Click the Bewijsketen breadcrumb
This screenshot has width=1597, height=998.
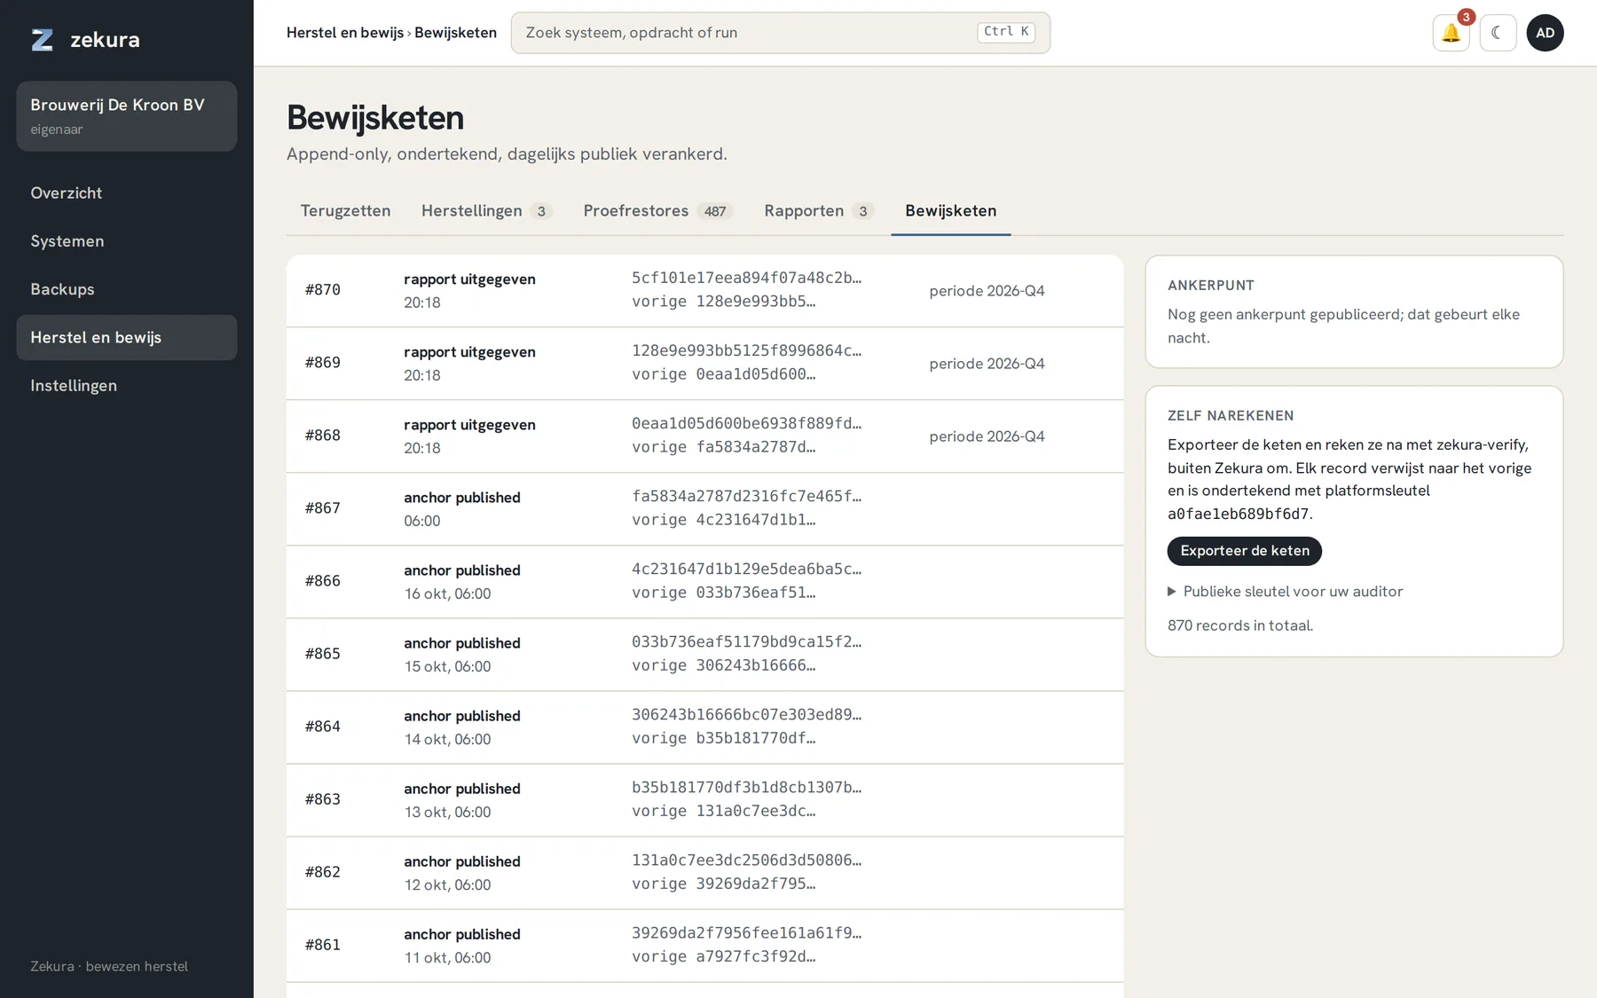click(x=455, y=33)
